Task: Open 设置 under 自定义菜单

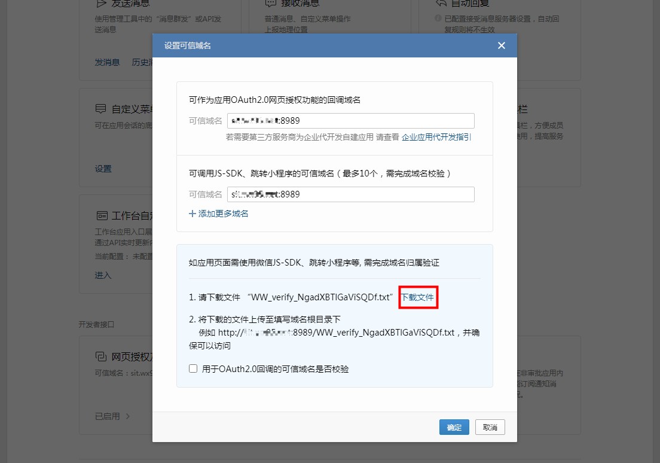Action: pyautogui.click(x=103, y=169)
